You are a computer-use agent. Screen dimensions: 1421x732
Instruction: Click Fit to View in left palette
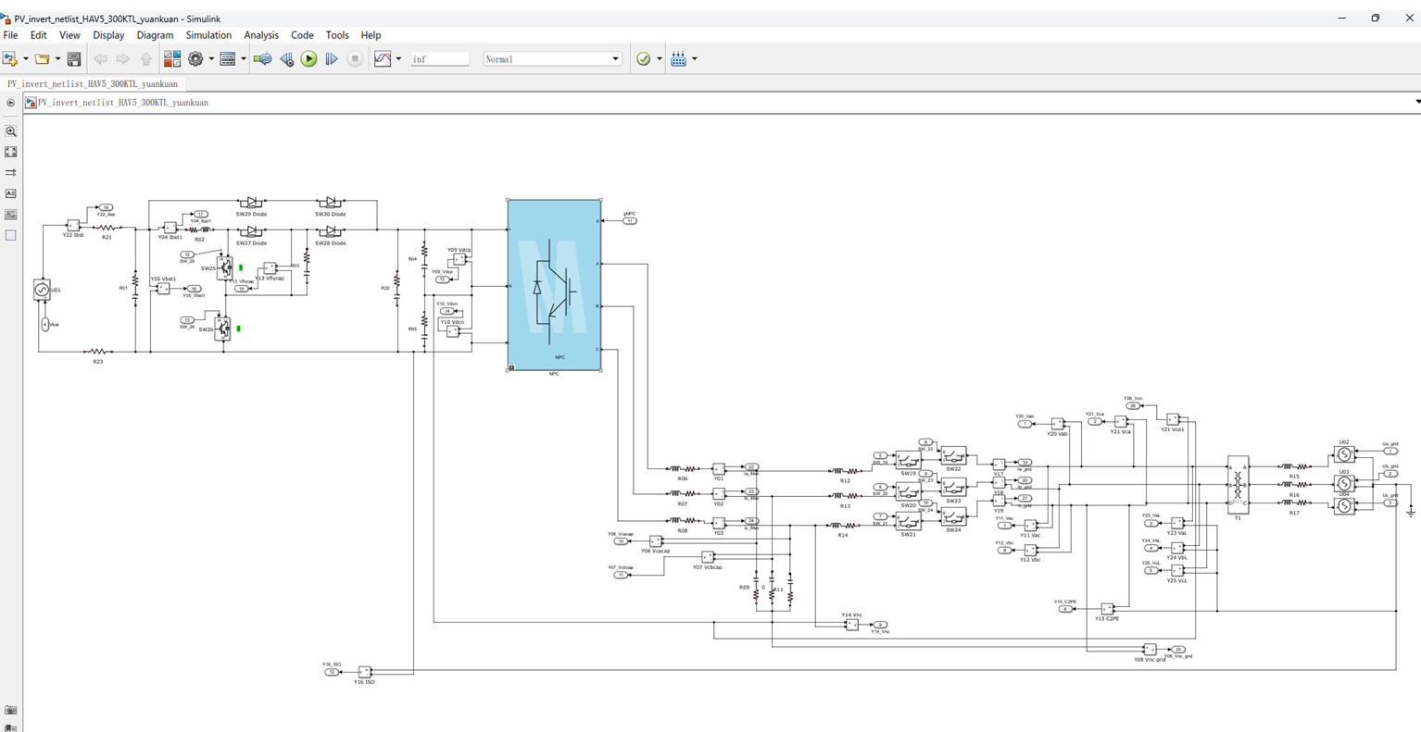pyautogui.click(x=11, y=152)
